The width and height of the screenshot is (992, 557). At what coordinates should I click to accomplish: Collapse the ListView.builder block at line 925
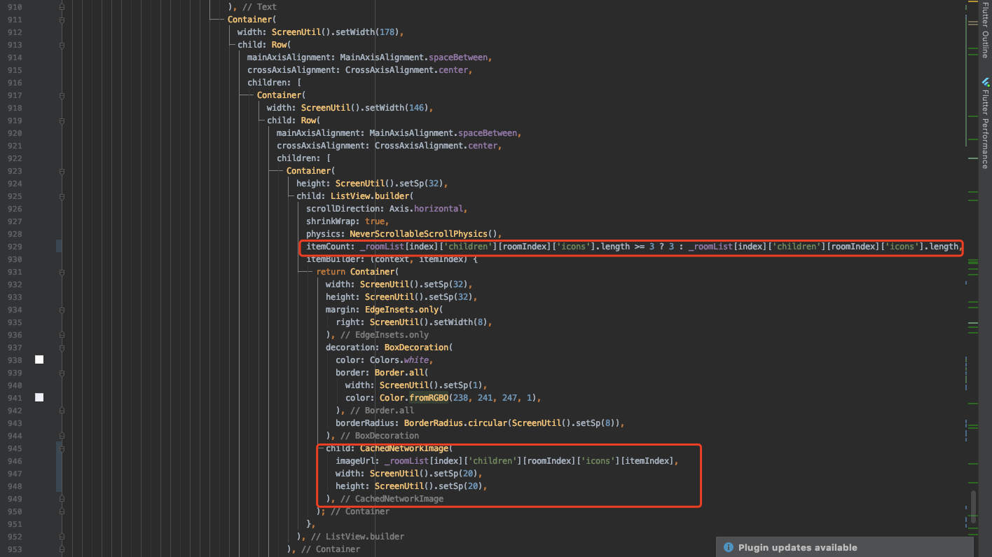62,196
